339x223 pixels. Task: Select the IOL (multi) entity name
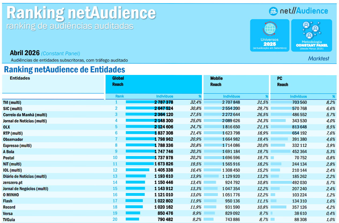click(x=12, y=170)
